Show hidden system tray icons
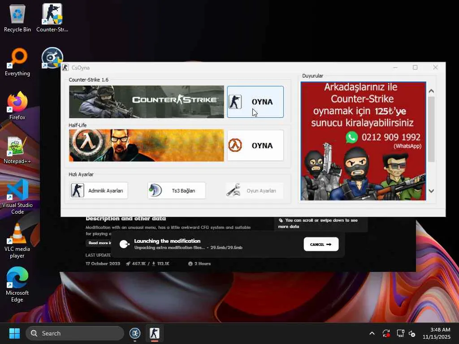 coord(372,333)
